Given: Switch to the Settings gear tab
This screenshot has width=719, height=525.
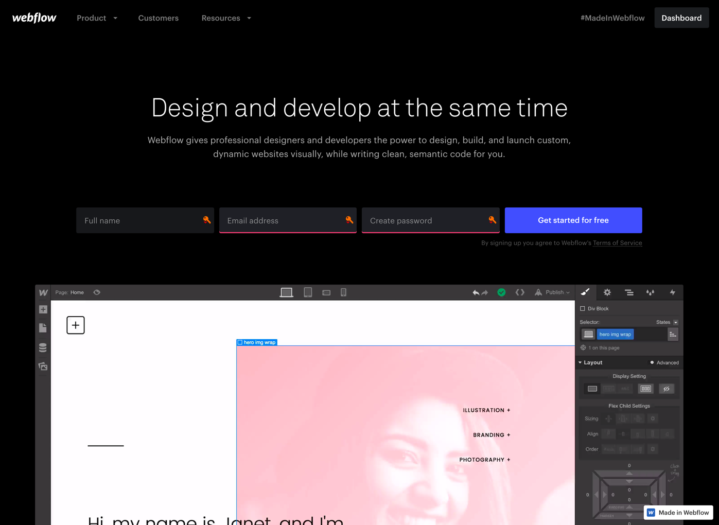Looking at the screenshot, I should click(x=607, y=292).
